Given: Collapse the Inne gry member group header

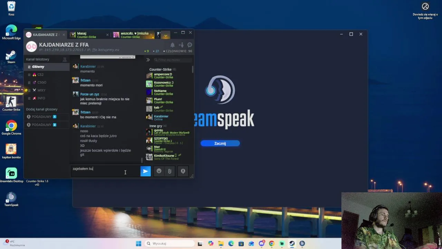Looking at the screenshot, I should point(157,126).
